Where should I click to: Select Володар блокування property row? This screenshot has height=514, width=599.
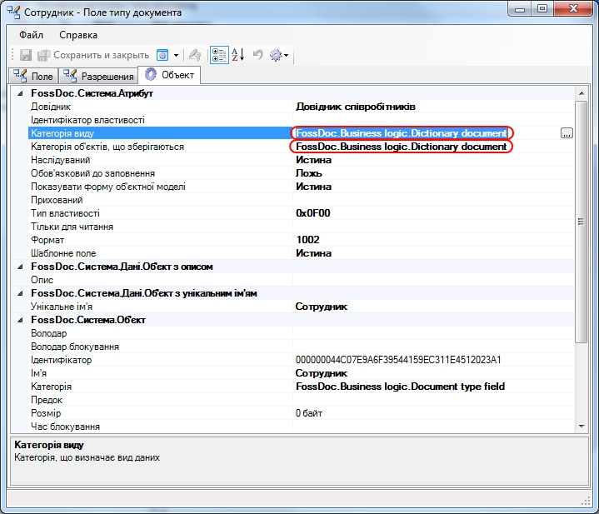point(301,347)
